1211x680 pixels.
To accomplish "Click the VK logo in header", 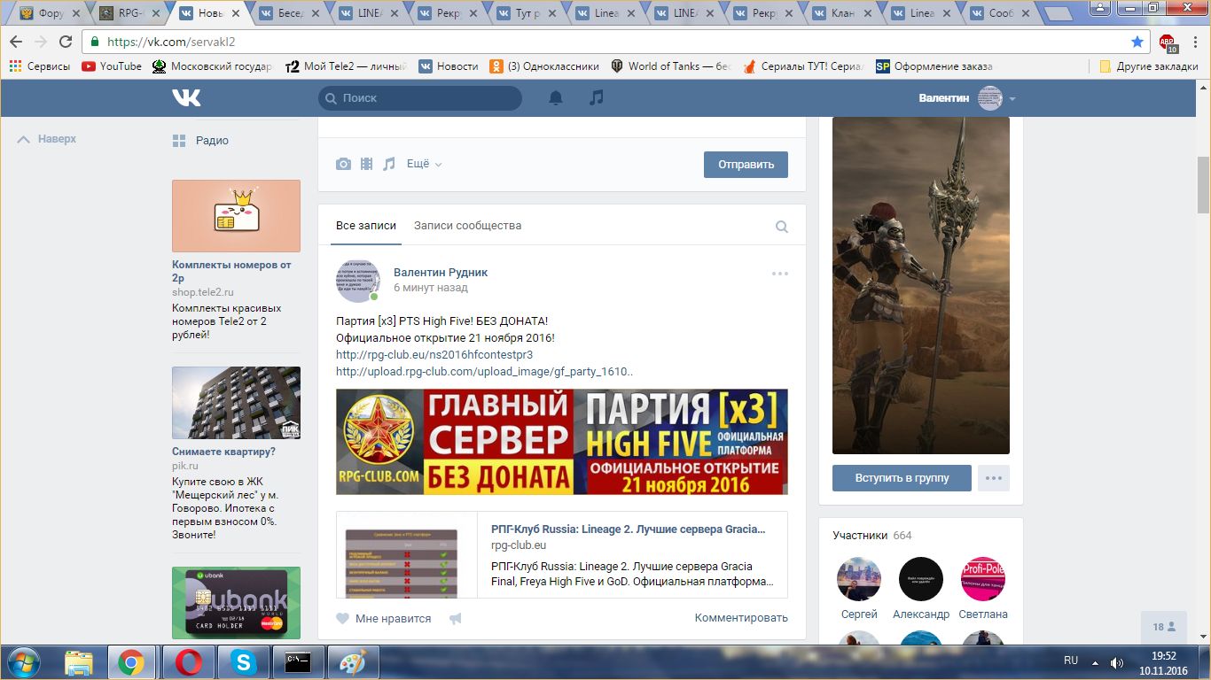I will tap(186, 98).
